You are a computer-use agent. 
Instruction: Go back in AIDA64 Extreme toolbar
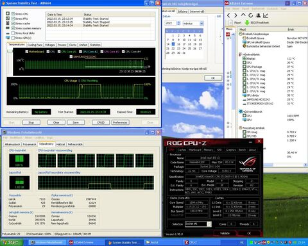(228, 15)
